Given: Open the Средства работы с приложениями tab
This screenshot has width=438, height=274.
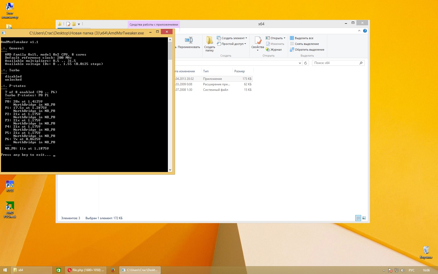Looking at the screenshot, I should click(x=154, y=25).
